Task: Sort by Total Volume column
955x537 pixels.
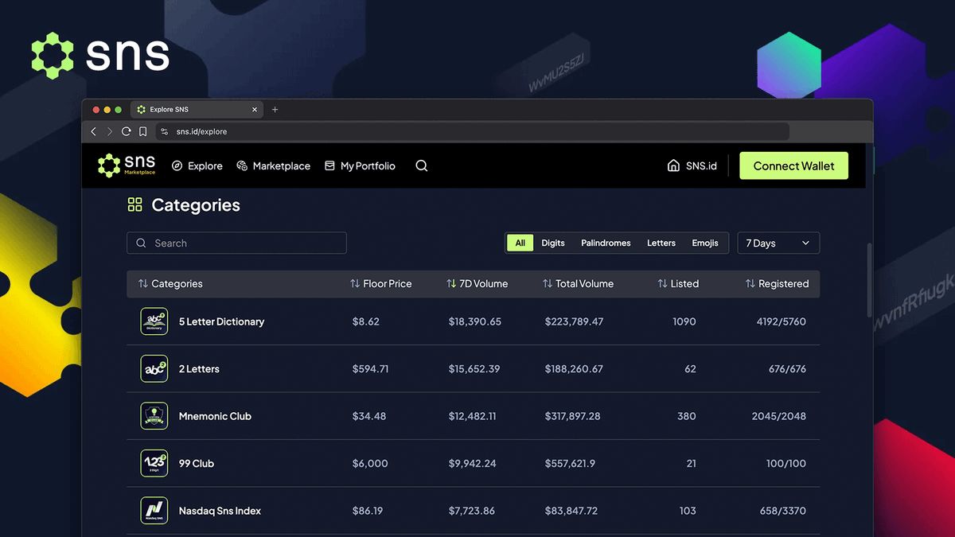Action: 578,284
